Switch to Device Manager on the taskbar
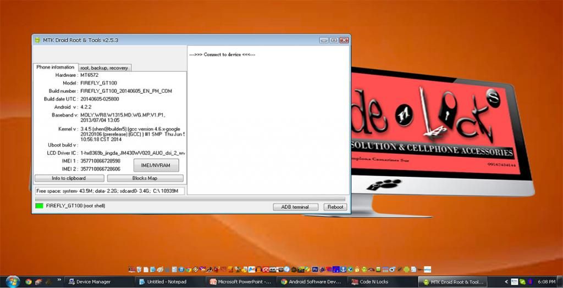The image size is (563, 288). click(x=98, y=281)
